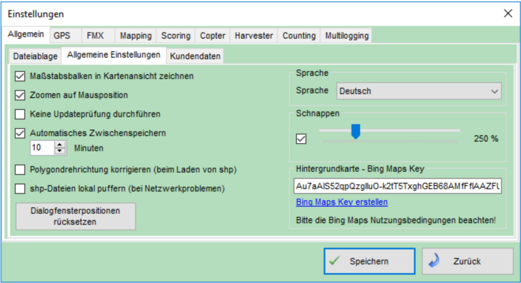Uncheck Automatisches Zwischenspeichern option
The image size is (521, 283).
click(20, 133)
